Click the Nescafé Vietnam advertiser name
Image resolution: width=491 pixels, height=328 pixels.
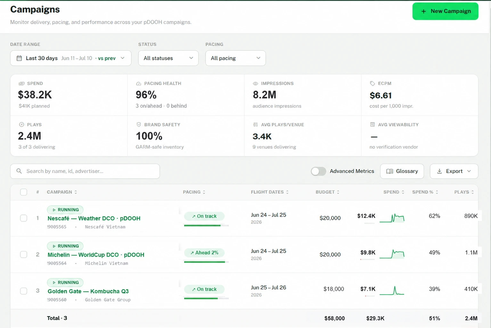[105, 227]
